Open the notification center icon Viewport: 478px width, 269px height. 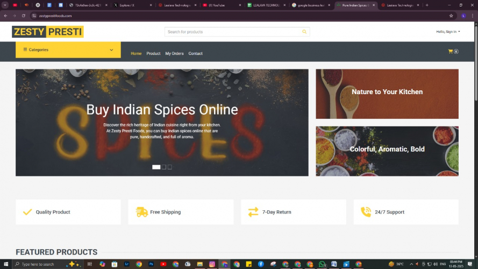(470, 264)
